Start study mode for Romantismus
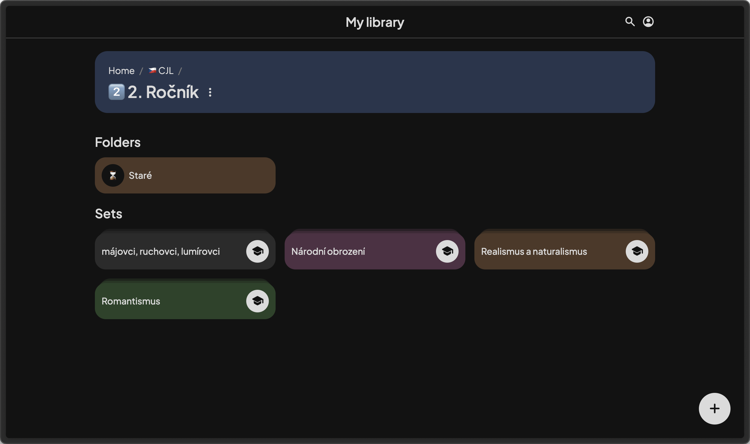 coord(257,301)
